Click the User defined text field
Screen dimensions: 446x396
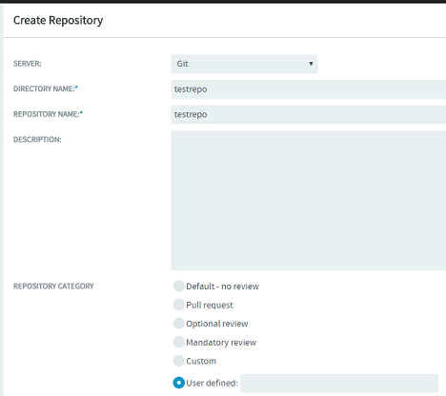click(x=339, y=383)
